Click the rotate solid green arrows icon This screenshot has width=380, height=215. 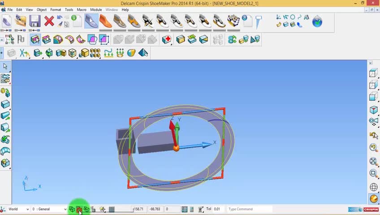pyautogui.click(x=49, y=53)
